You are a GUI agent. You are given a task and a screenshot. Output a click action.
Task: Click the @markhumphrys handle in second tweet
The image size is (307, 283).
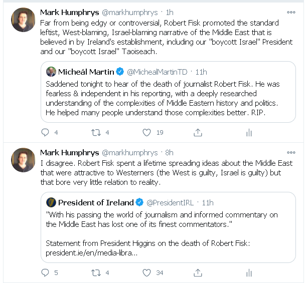pyautogui.click(x=130, y=152)
